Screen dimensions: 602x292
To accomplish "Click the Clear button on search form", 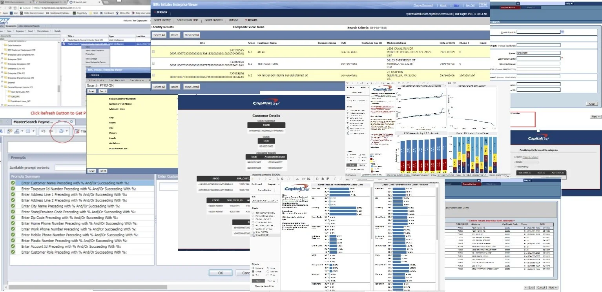I will tap(592, 104).
